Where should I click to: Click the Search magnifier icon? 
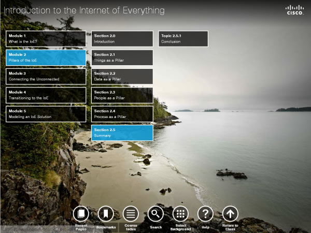point(155,213)
